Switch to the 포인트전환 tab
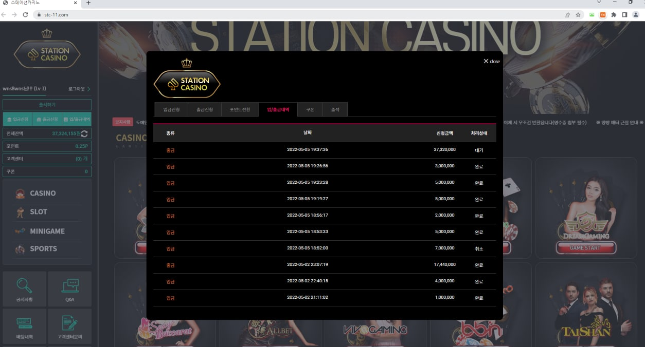Image resolution: width=645 pixels, height=347 pixels. pyautogui.click(x=240, y=109)
